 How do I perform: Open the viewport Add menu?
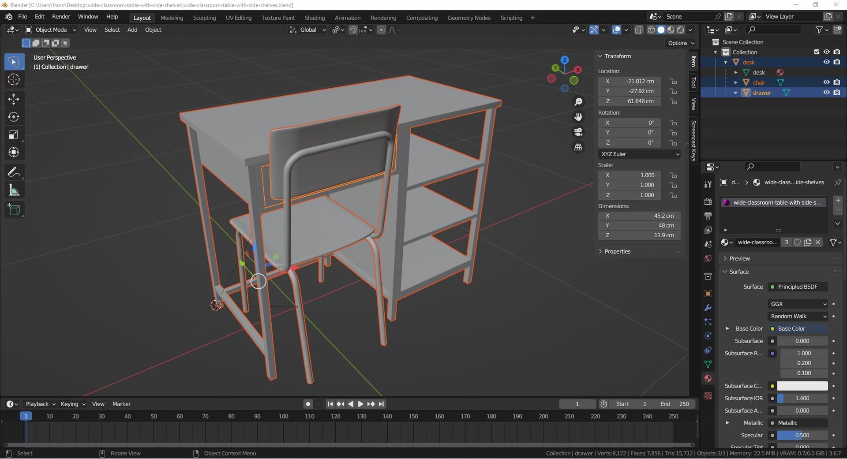click(132, 30)
